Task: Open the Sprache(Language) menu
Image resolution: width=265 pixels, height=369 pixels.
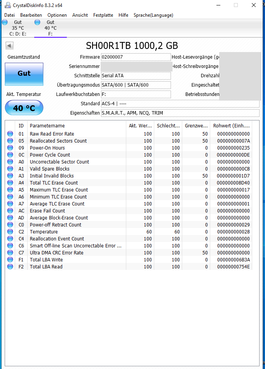Action: 153,15
